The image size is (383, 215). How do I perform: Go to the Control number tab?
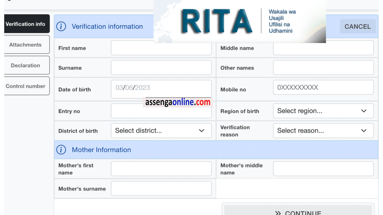[x=26, y=86]
